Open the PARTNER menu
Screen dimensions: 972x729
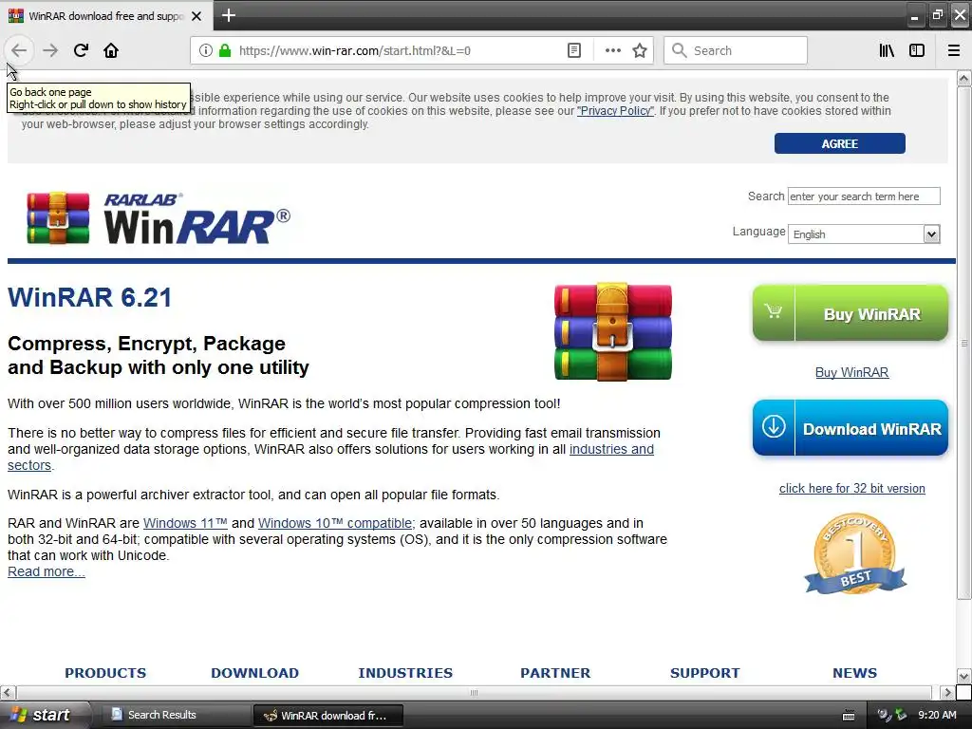(x=555, y=673)
